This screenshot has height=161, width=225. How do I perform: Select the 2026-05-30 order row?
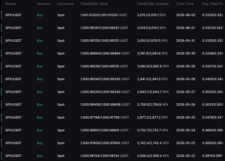[x=112, y=53]
